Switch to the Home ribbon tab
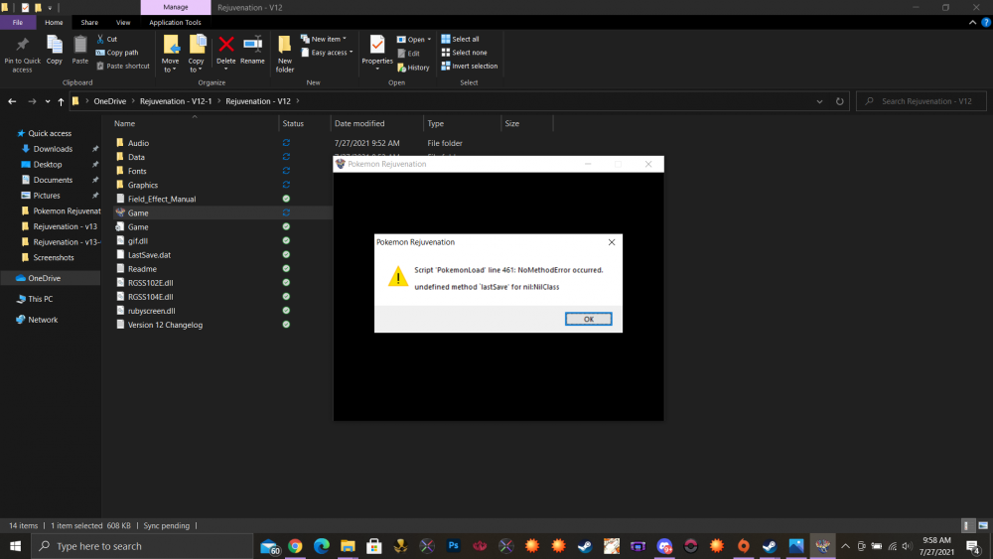 tap(54, 22)
